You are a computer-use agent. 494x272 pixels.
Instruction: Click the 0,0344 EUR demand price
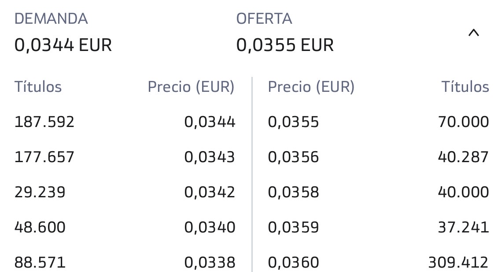(63, 45)
